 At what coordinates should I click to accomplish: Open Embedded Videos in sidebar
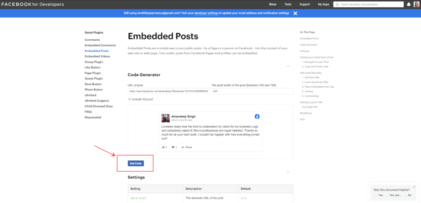point(97,56)
